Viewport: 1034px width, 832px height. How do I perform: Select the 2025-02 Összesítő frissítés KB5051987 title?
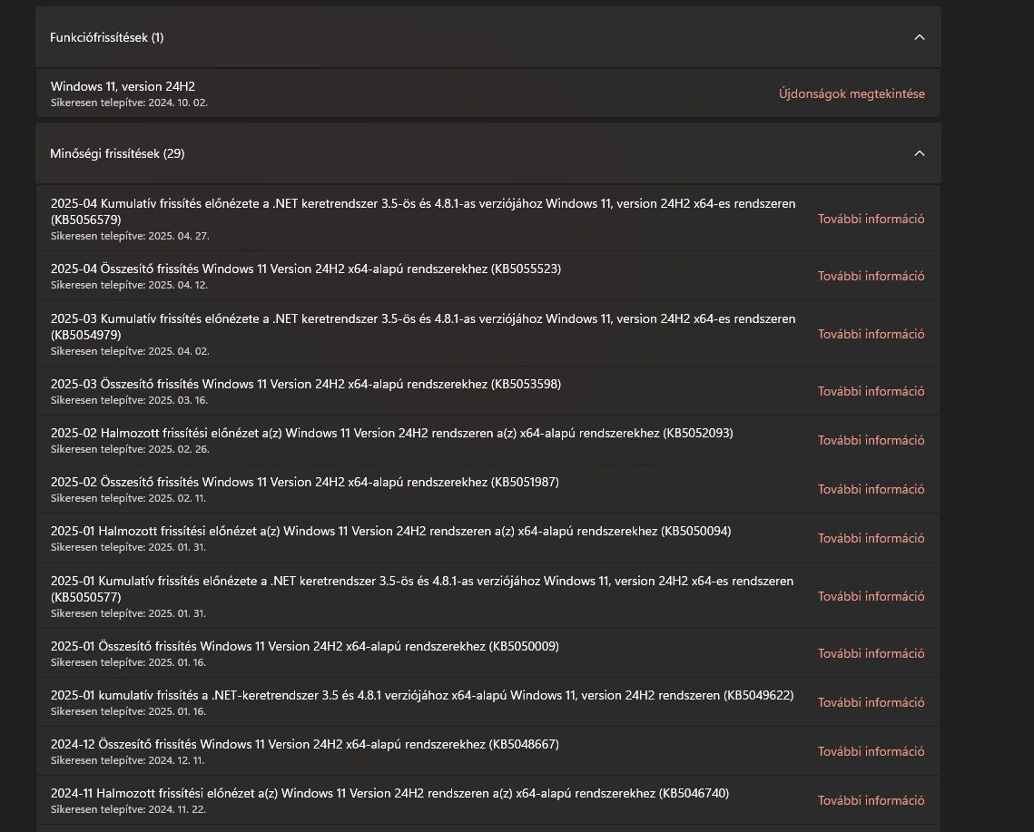(x=305, y=482)
